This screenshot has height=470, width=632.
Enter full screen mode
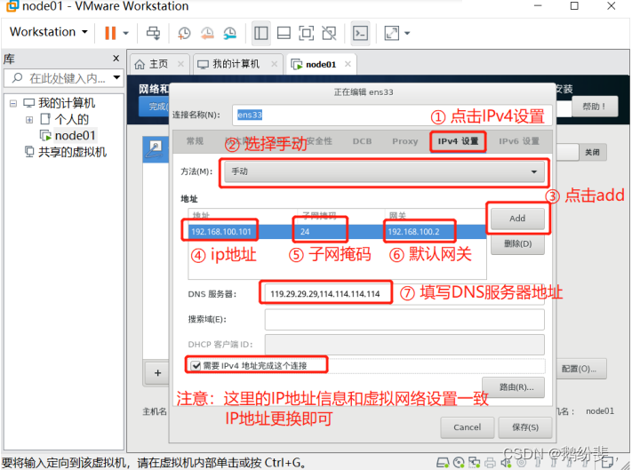coord(307,33)
